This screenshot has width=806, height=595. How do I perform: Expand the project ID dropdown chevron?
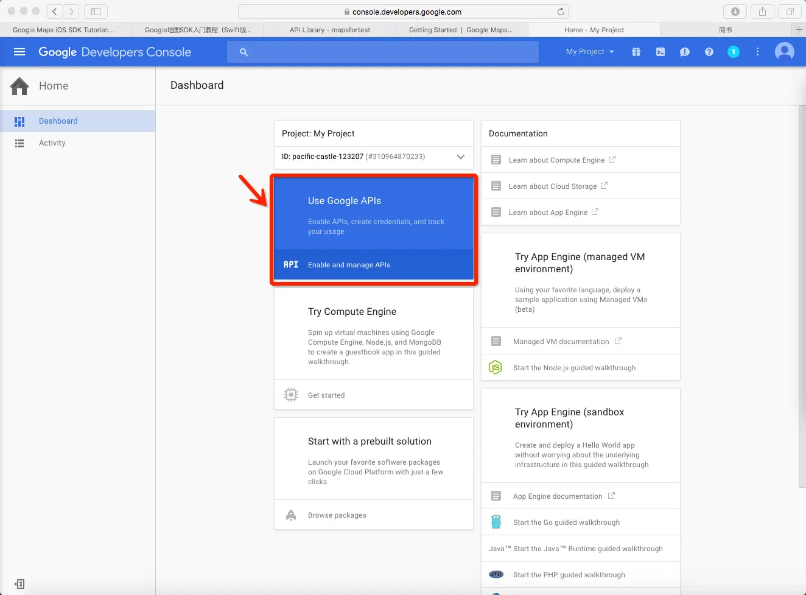click(x=461, y=157)
